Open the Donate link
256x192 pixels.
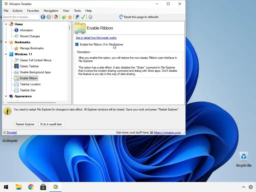[x=12, y=132]
